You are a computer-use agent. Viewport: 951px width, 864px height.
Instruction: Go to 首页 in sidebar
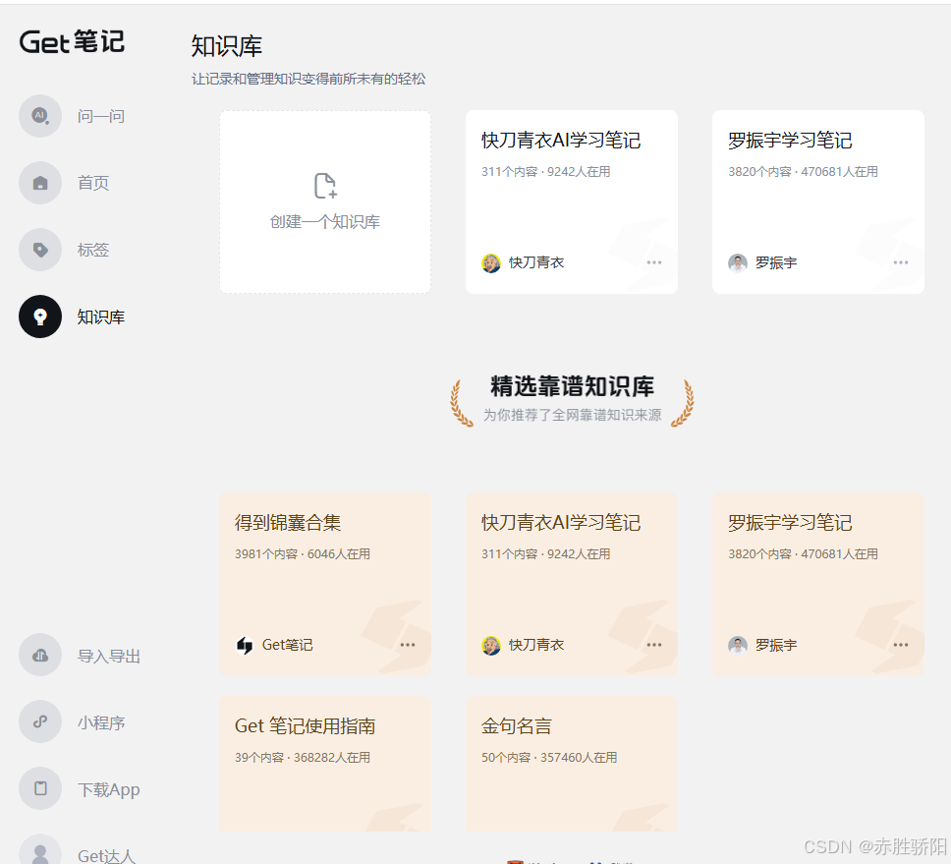(92, 183)
